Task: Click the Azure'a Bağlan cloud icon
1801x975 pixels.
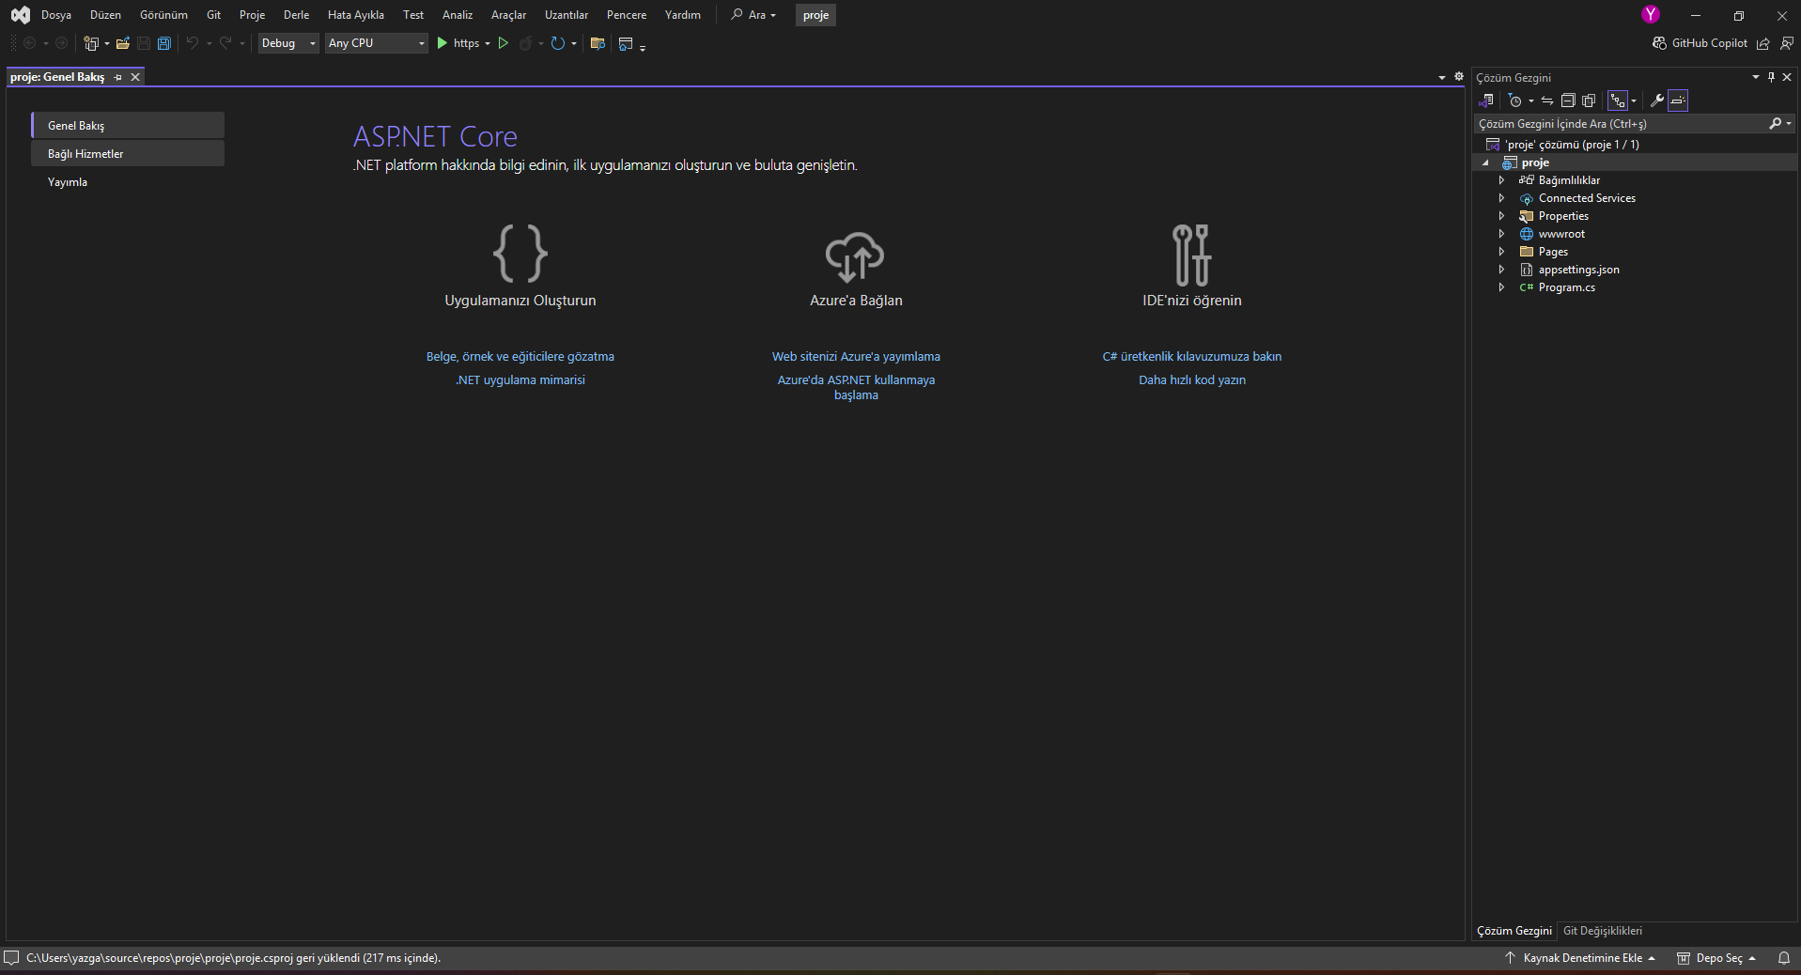Action: 855,255
